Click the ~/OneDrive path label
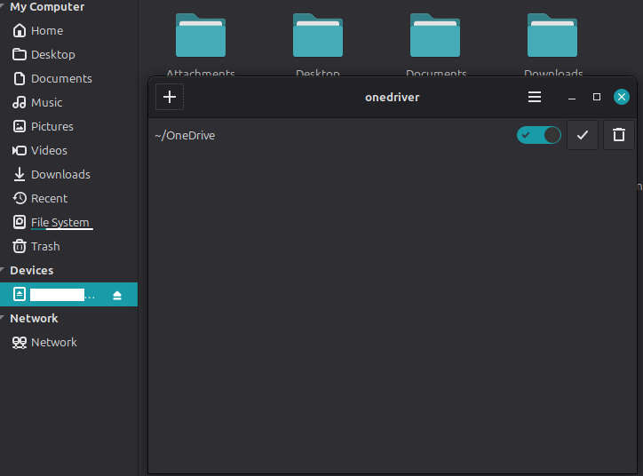The height and width of the screenshot is (476, 643). point(185,135)
